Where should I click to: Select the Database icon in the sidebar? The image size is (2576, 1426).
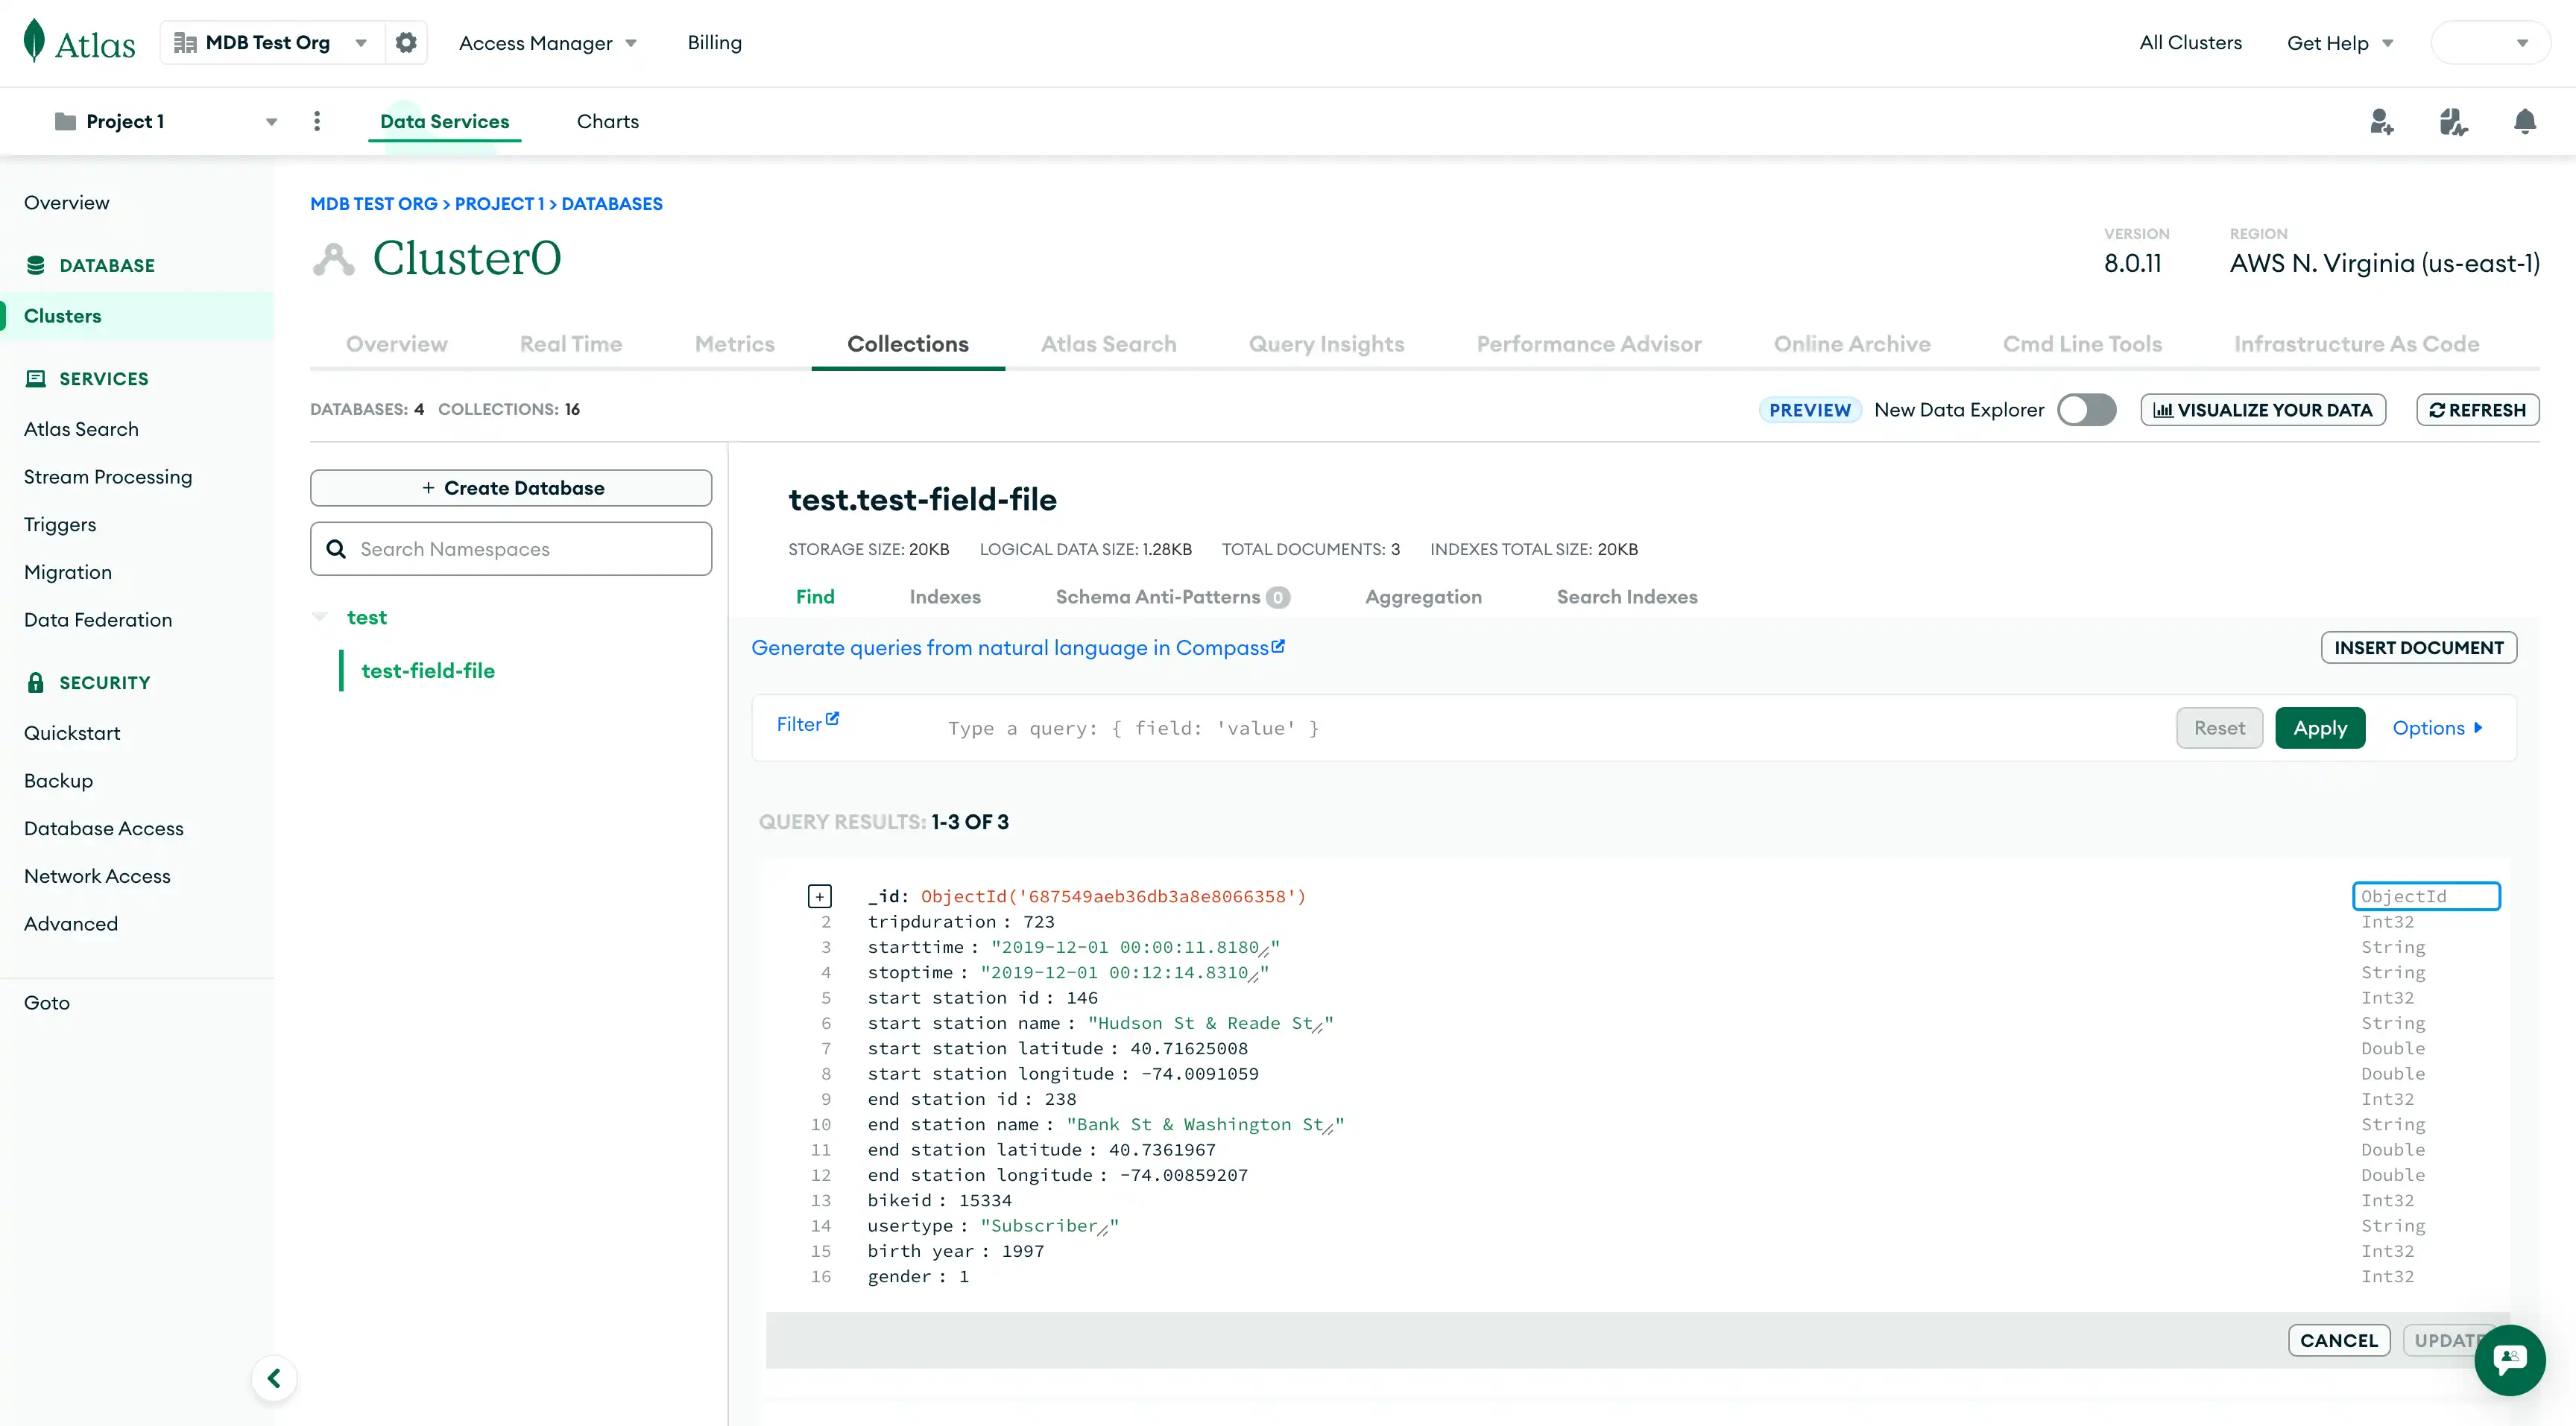36,264
